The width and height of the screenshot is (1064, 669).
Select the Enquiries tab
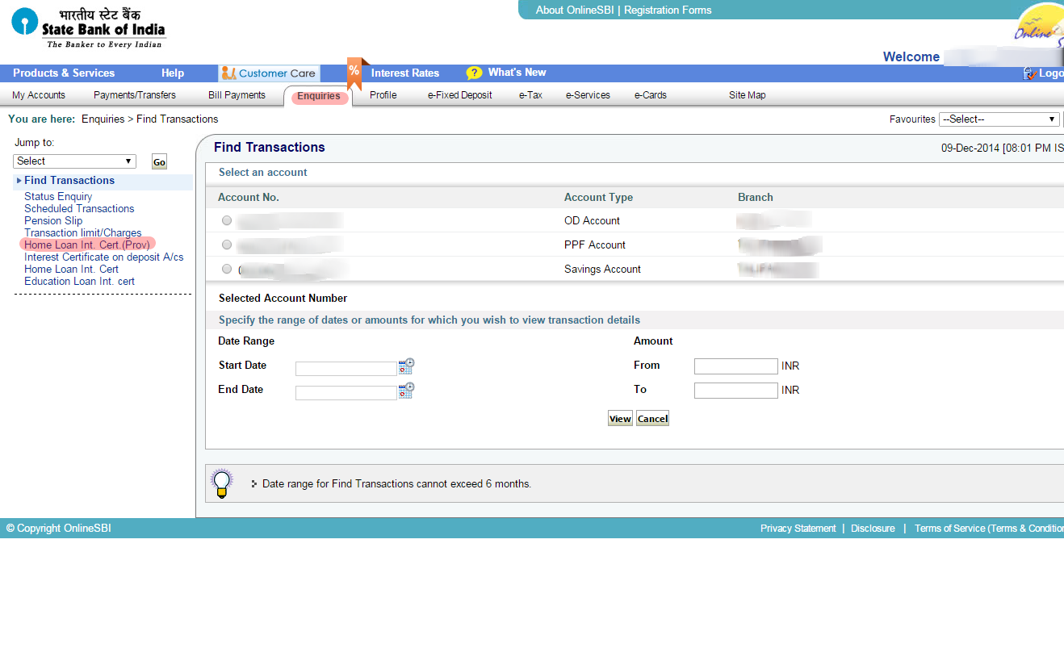[319, 97]
